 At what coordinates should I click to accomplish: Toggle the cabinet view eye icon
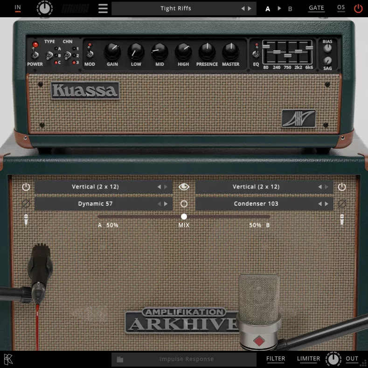coord(184,187)
